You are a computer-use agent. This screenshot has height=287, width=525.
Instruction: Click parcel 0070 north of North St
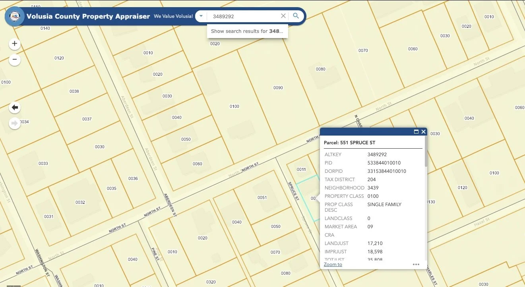coord(363,50)
